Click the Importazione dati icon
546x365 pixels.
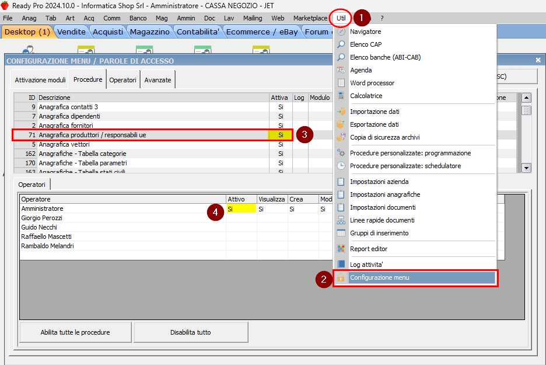coord(341,112)
